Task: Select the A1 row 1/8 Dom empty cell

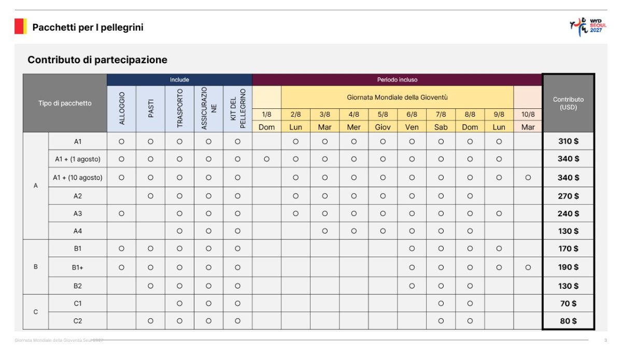Action: click(x=266, y=141)
